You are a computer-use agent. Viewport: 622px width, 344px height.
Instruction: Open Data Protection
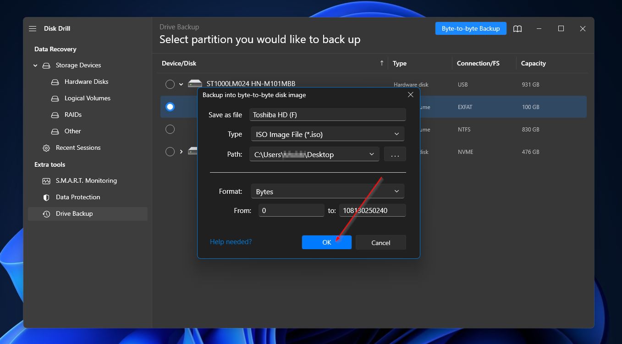(x=78, y=197)
